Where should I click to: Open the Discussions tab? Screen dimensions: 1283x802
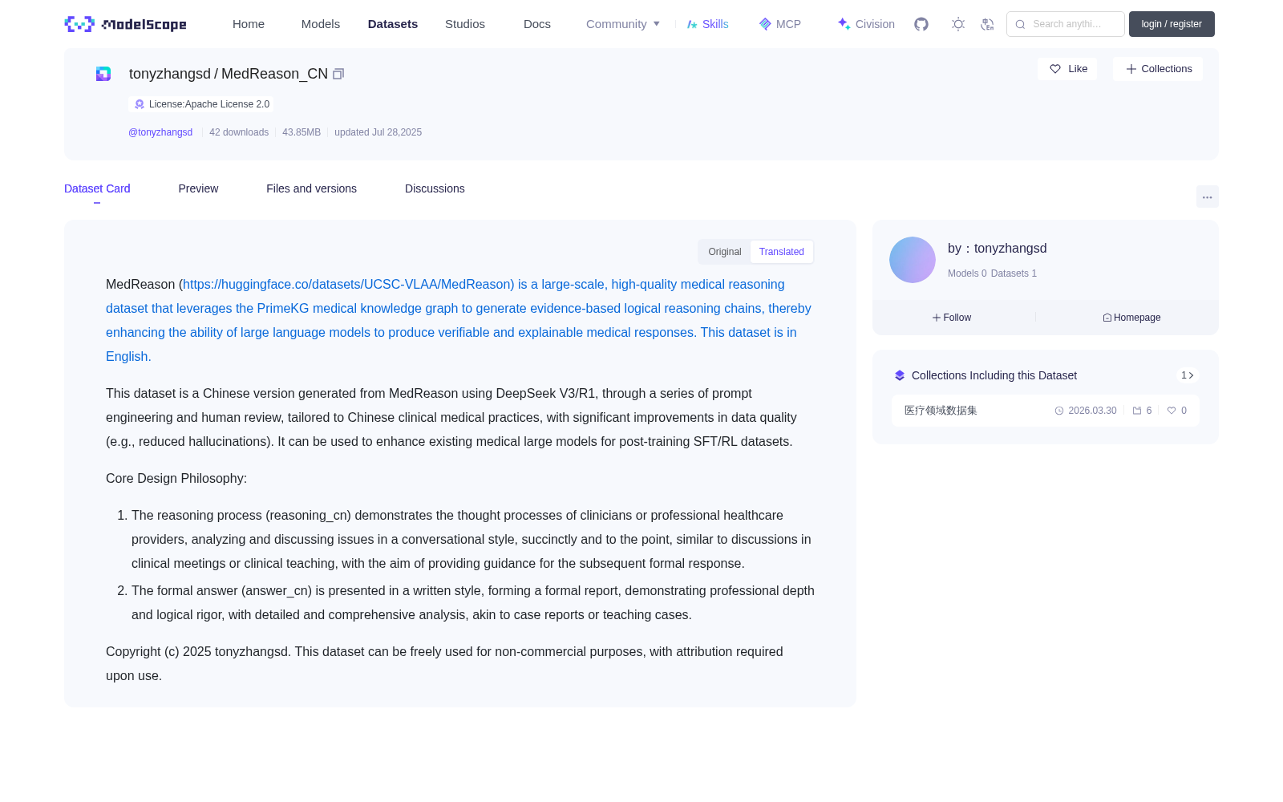tap(435, 188)
